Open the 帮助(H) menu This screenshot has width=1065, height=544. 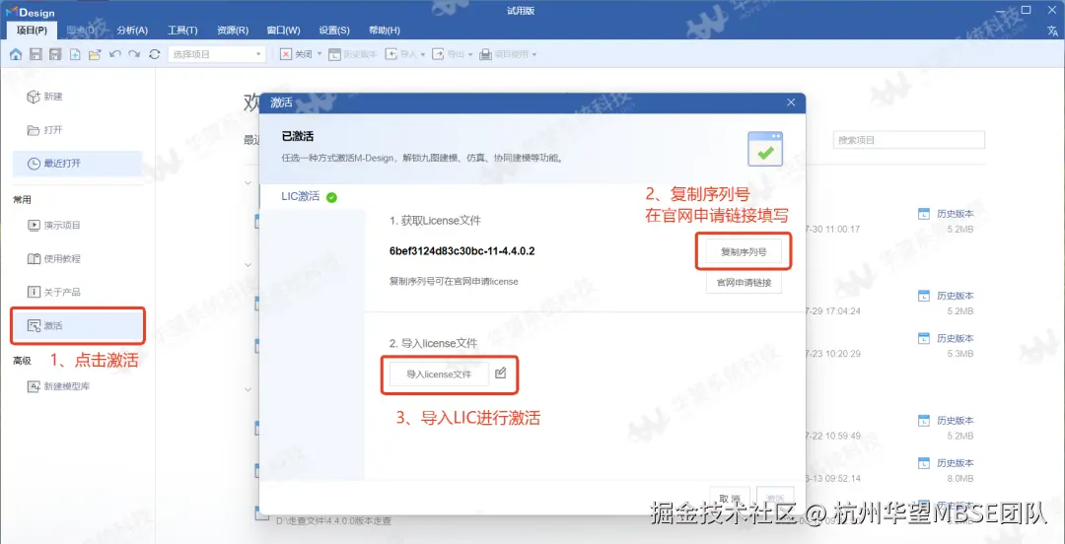click(x=384, y=30)
